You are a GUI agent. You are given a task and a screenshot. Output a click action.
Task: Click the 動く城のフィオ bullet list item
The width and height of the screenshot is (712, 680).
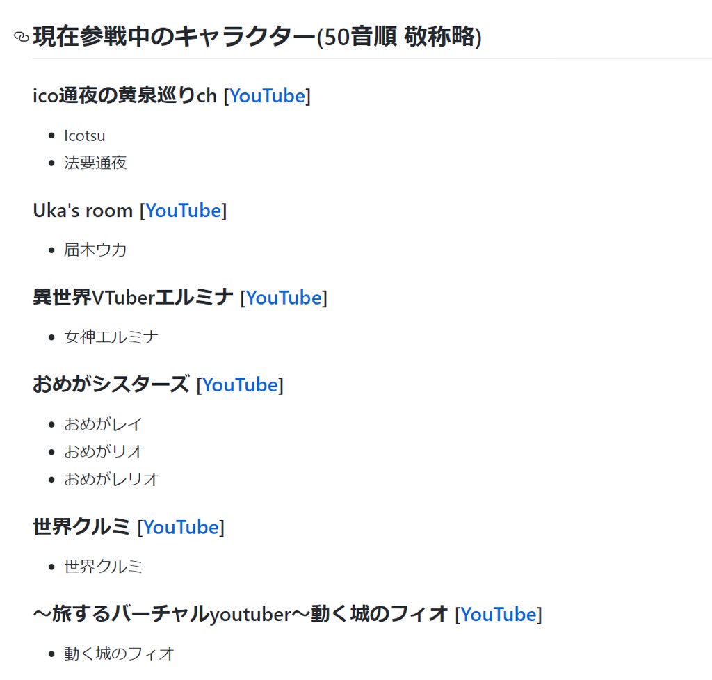point(120,654)
